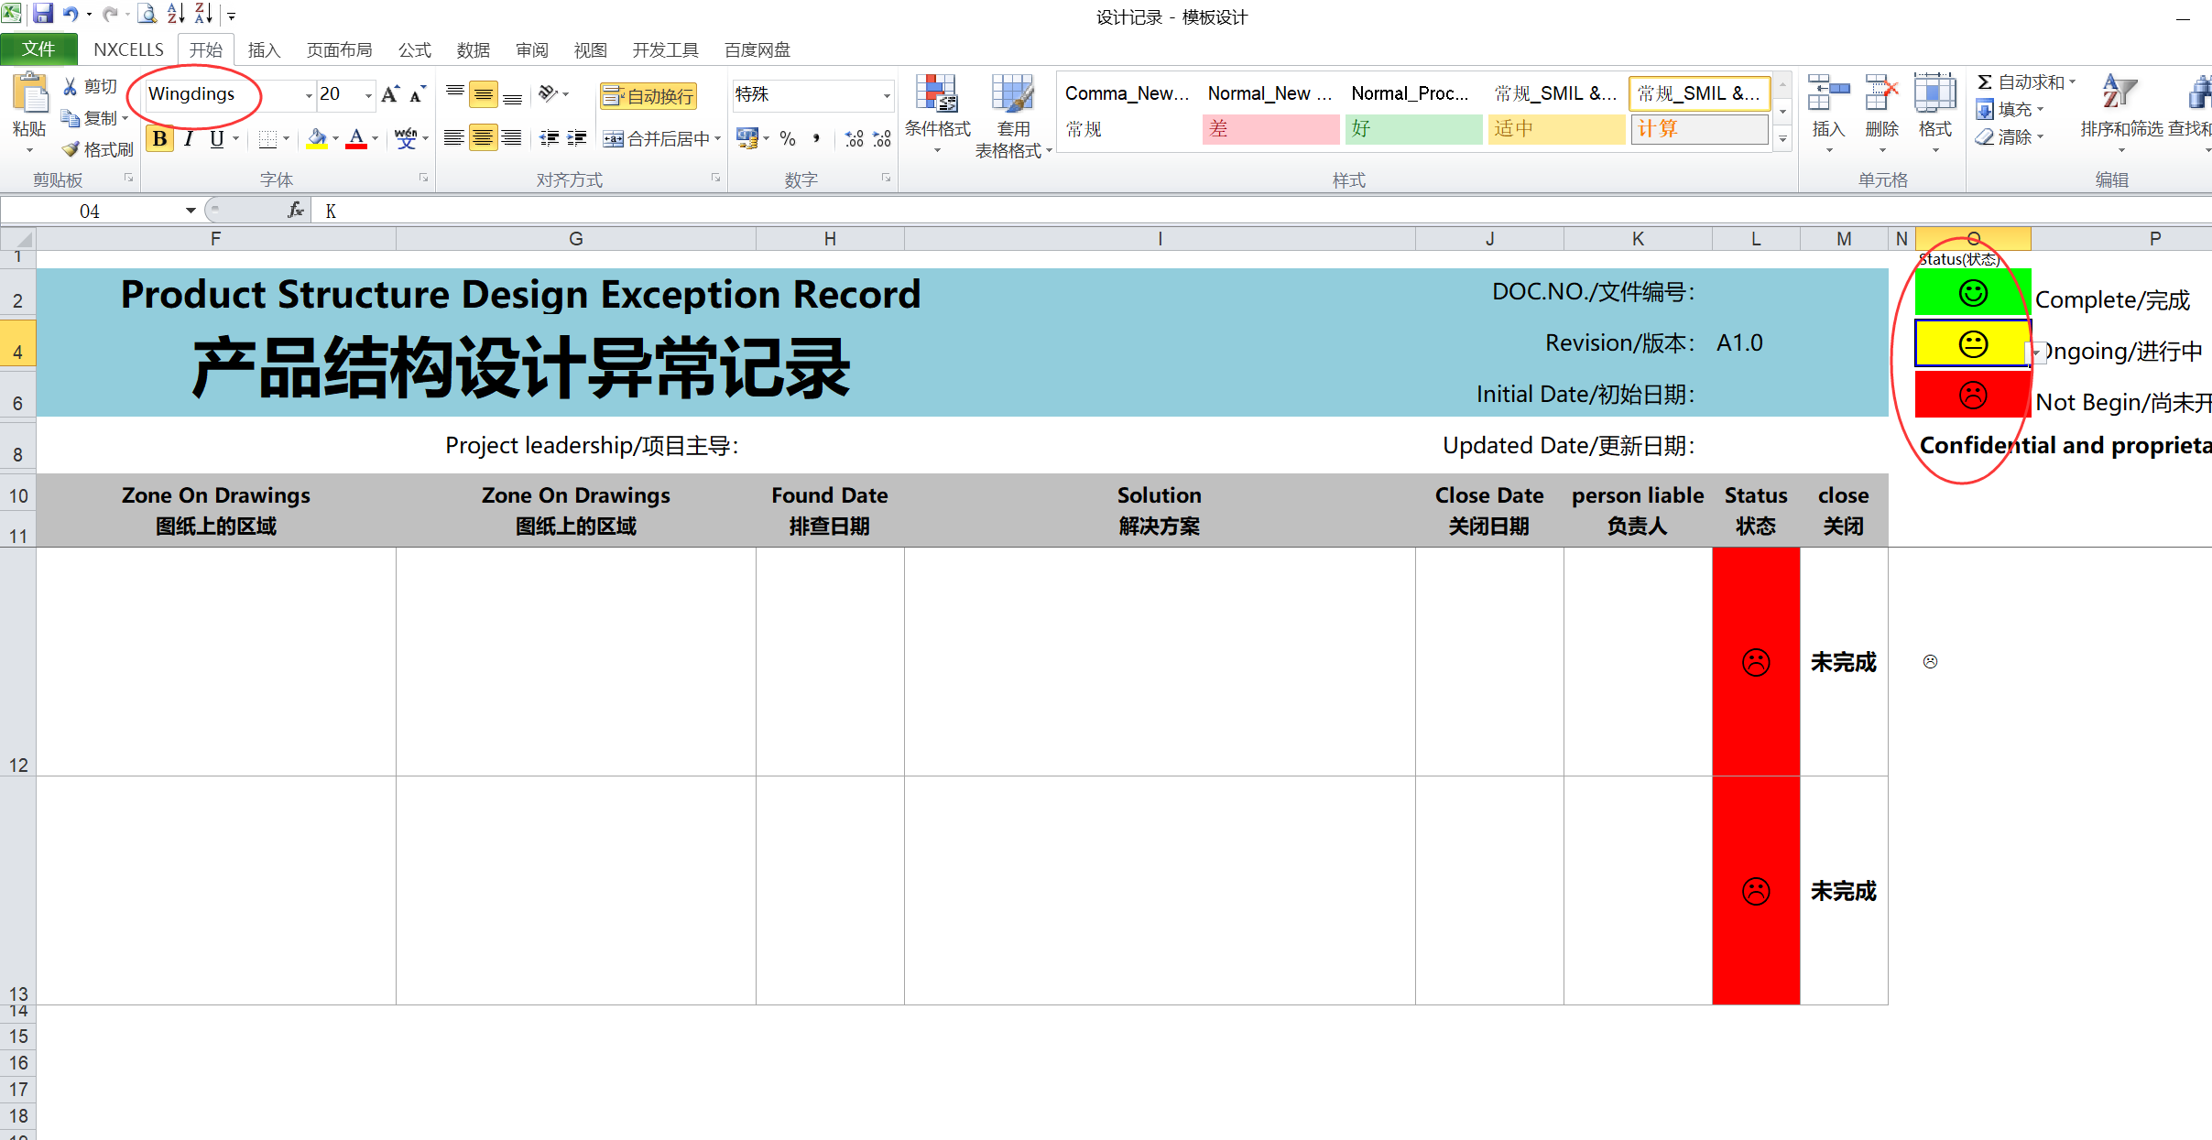Decrease indent in alignment group
This screenshot has width=2212, height=1140.
point(550,138)
